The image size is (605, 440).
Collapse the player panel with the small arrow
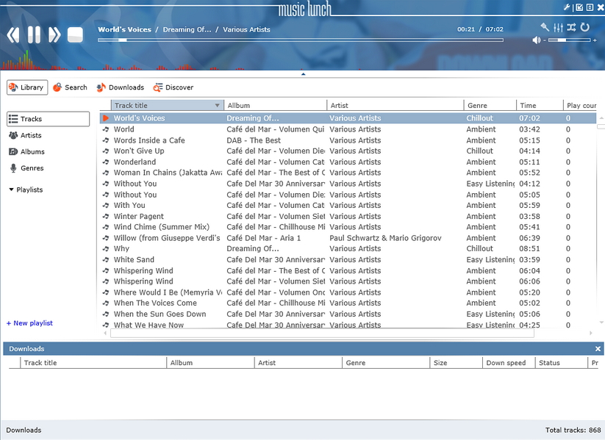(303, 73)
